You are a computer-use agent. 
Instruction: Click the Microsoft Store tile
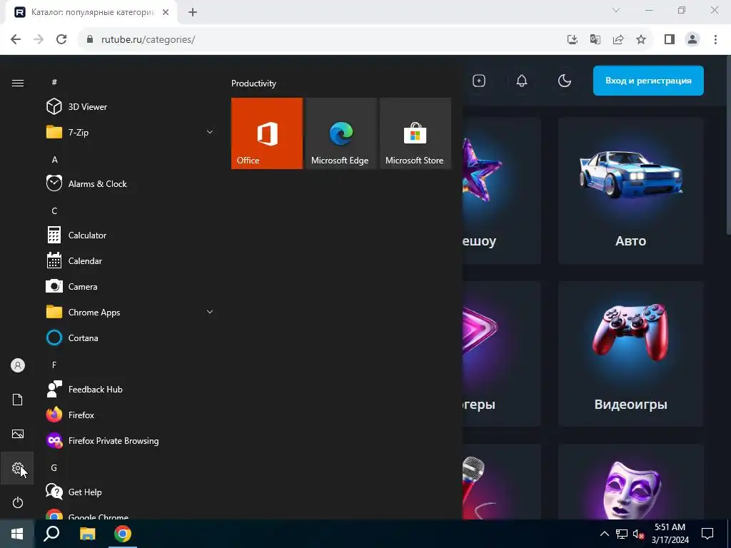415,133
